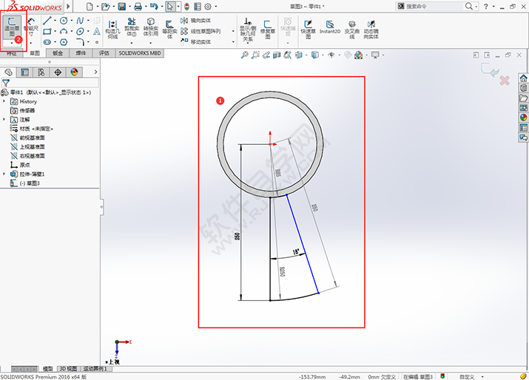Click the red X cancel sketch corner icon
The height and width of the screenshot is (380, 529).
click(505, 79)
